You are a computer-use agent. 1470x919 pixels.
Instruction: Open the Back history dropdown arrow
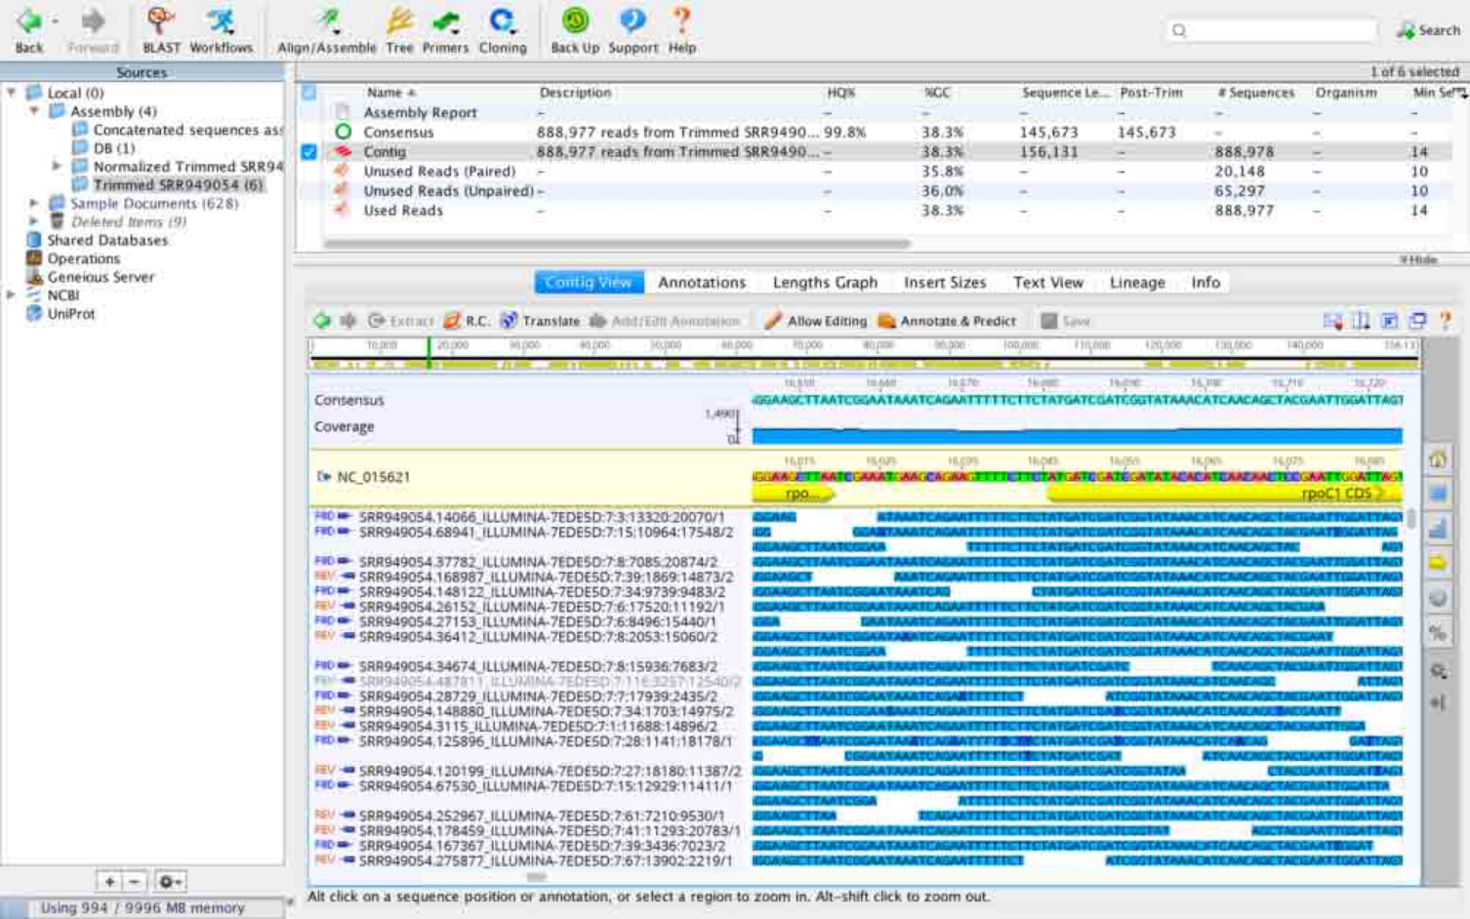pyautogui.click(x=55, y=20)
